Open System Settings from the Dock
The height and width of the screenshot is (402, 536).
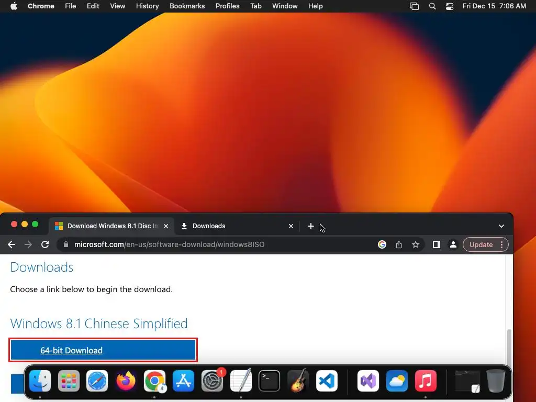pyautogui.click(x=212, y=381)
